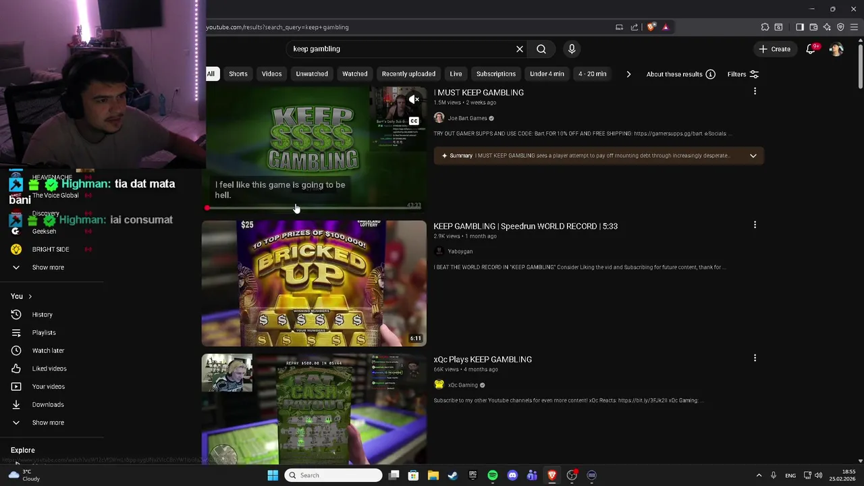Open Watch later in sidebar

pos(48,350)
